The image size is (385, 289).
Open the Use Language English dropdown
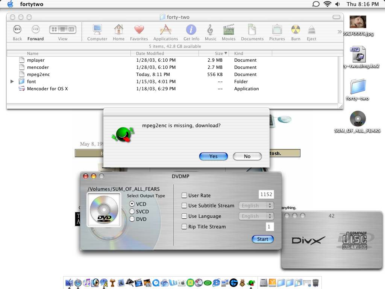[256, 216]
